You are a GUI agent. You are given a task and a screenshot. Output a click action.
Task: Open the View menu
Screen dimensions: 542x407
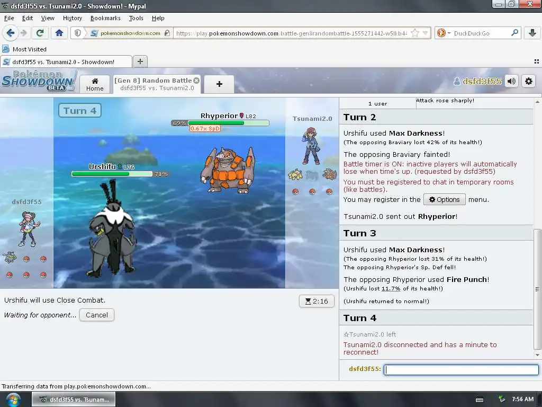point(48,18)
